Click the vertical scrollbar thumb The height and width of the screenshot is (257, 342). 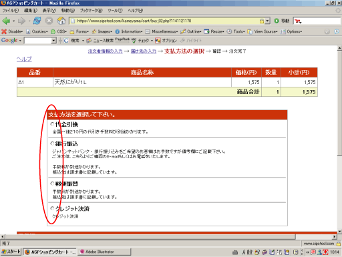339,103
